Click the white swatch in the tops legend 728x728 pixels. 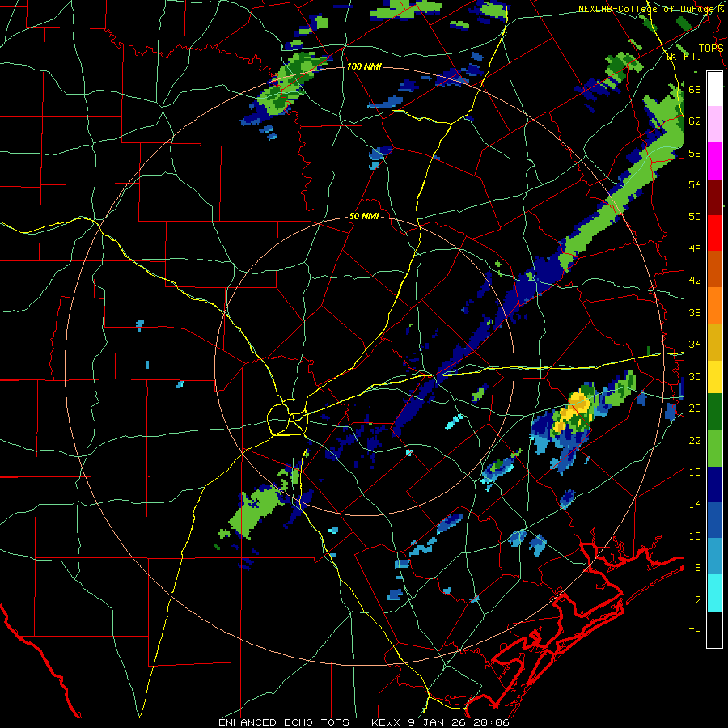(714, 89)
